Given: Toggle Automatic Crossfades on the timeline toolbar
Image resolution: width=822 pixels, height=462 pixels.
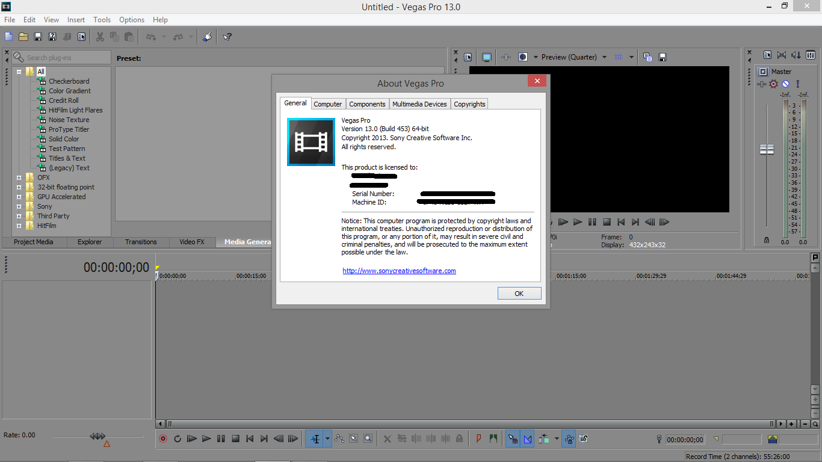Looking at the screenshot, I should [528, 439].
